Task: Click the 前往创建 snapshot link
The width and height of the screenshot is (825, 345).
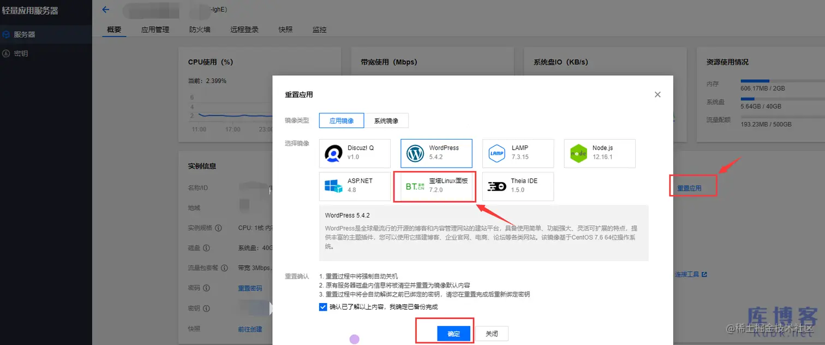Action: [250, 329]
